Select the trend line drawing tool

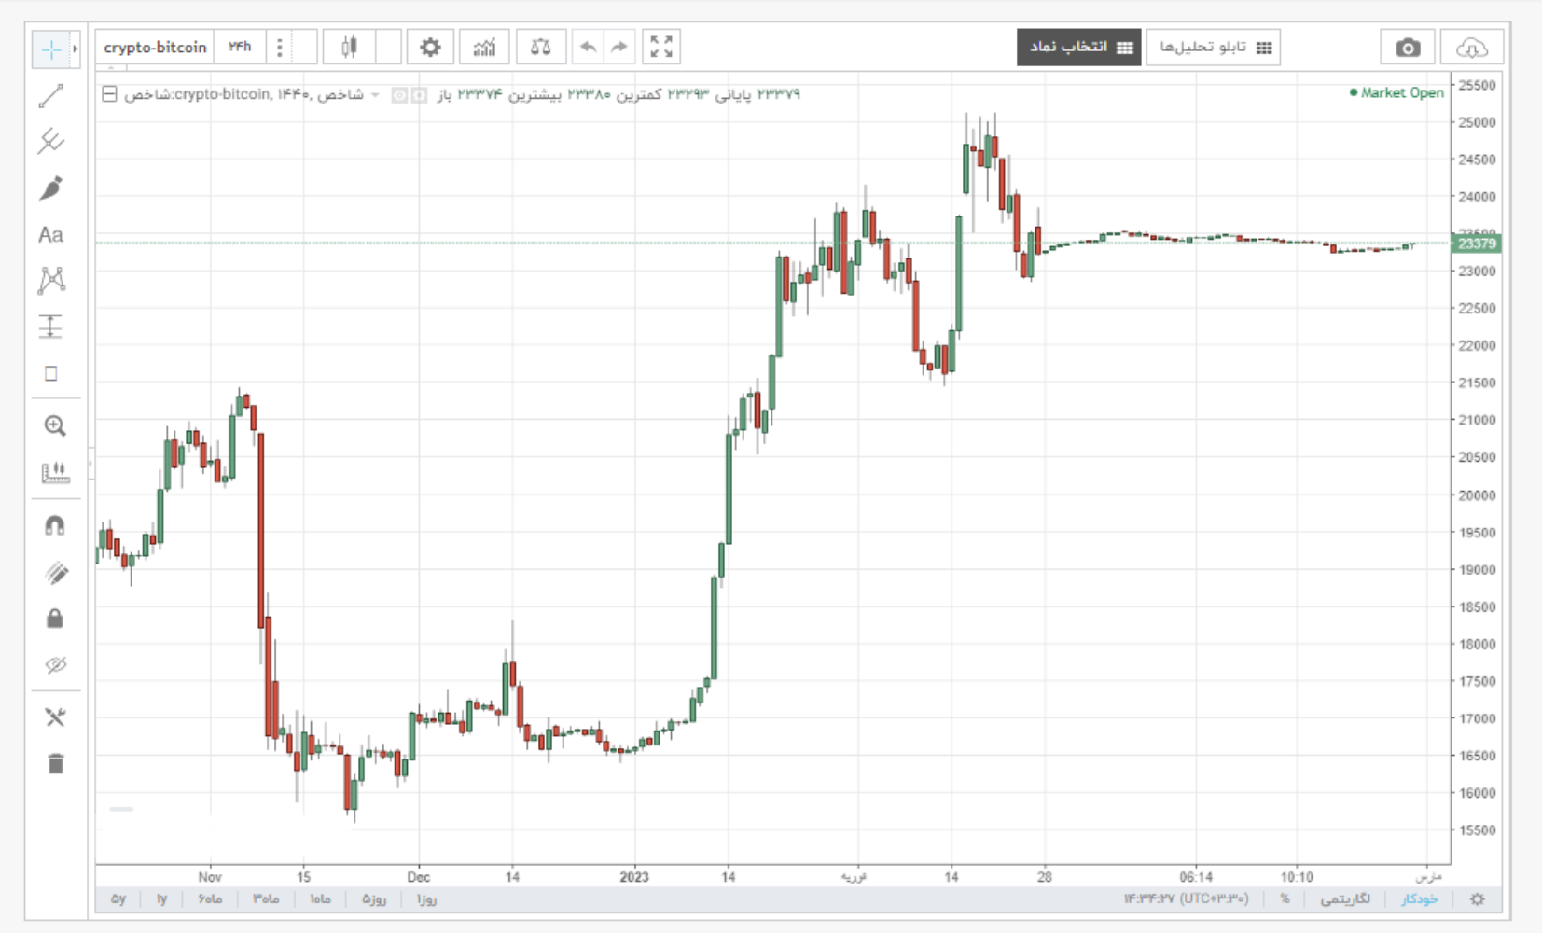[51, 95]
